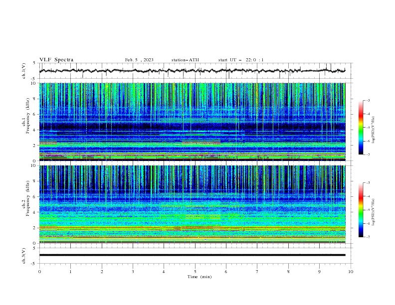Image resolution: width=395 pixels, height=305 pixels.
Task: Click the "Time (min)" axis label
Action: 199,277
